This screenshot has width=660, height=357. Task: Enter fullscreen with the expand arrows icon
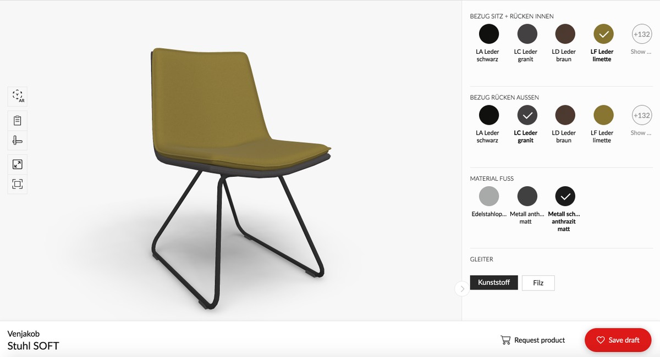(18, 164)
